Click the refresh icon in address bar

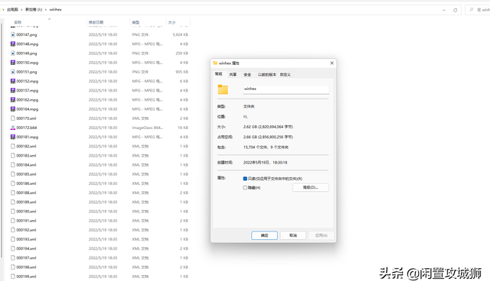[456, 10]
